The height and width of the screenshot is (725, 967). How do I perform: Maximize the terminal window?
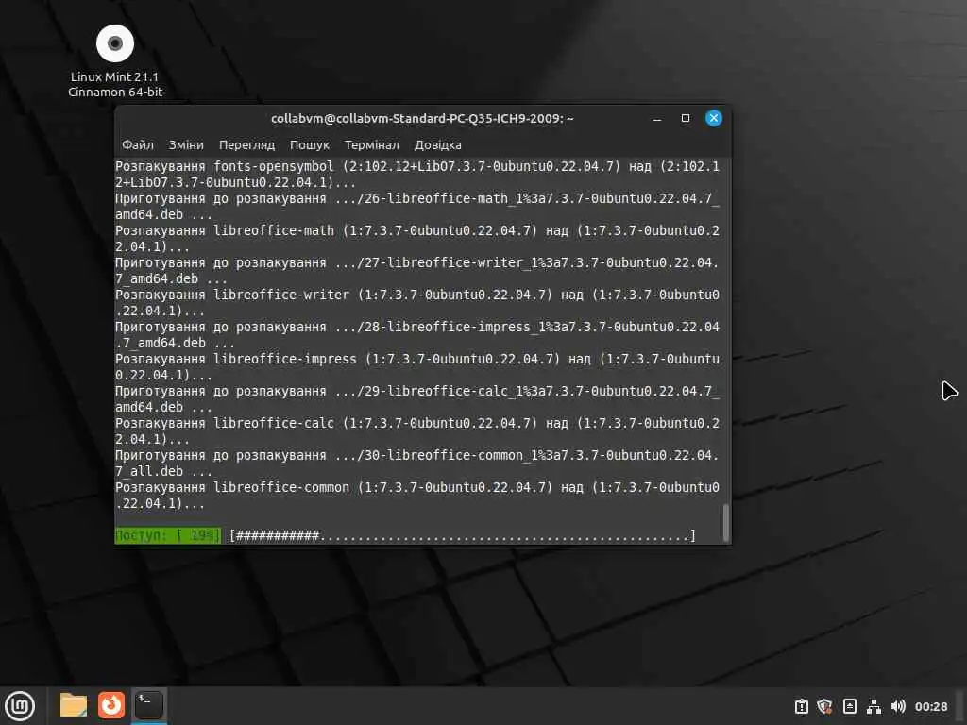[x=686, y=118]
